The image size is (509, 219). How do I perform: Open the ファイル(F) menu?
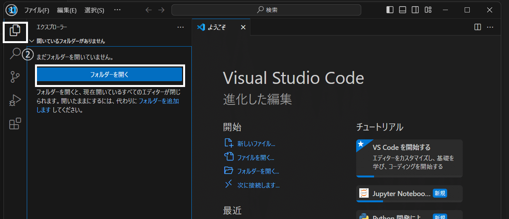[x=37, y=10]
